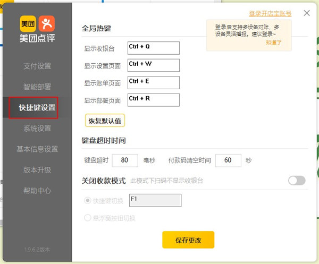Click the 保存更改 button
319x264 pixels.
pos(188,240)
